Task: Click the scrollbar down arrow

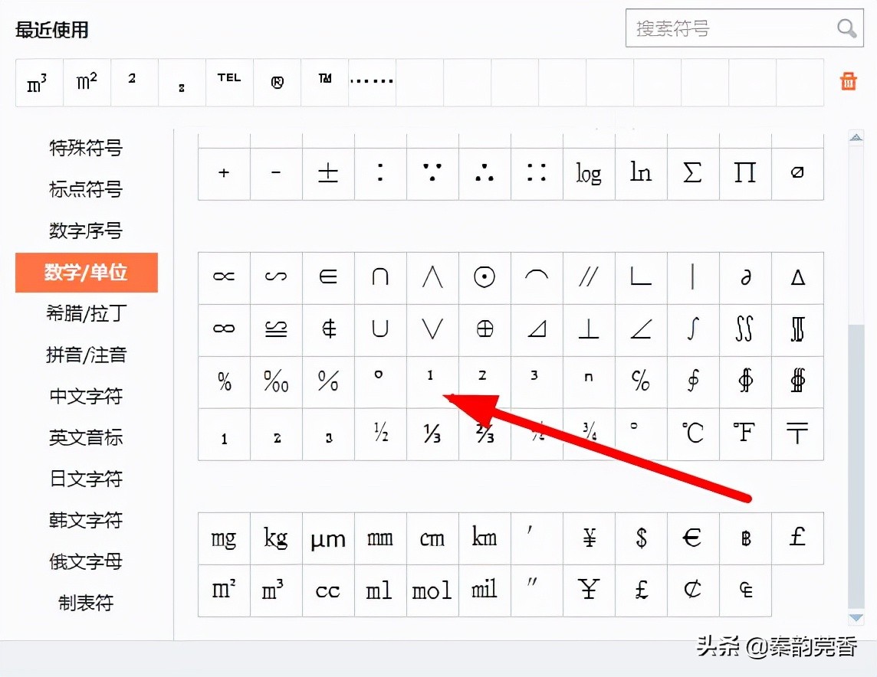Action: [854, 619]
